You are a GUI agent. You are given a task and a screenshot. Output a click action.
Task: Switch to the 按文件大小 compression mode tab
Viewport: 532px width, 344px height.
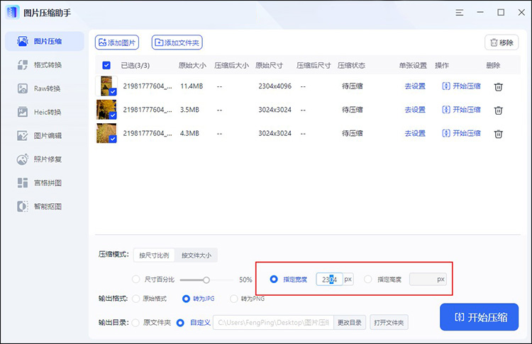pyautogui.click(x=196, y=255)
